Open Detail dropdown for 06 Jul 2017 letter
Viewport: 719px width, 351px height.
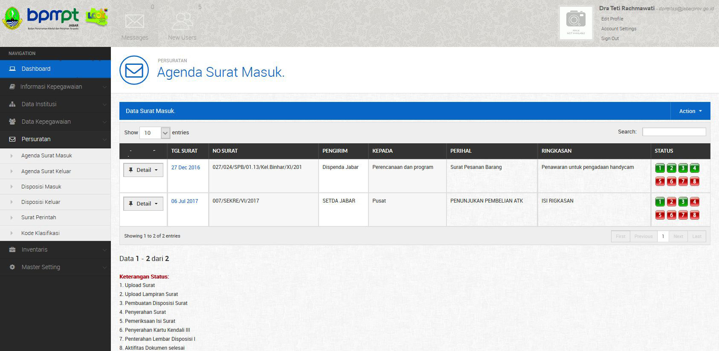pyautogui.click(x=143, y=203)
